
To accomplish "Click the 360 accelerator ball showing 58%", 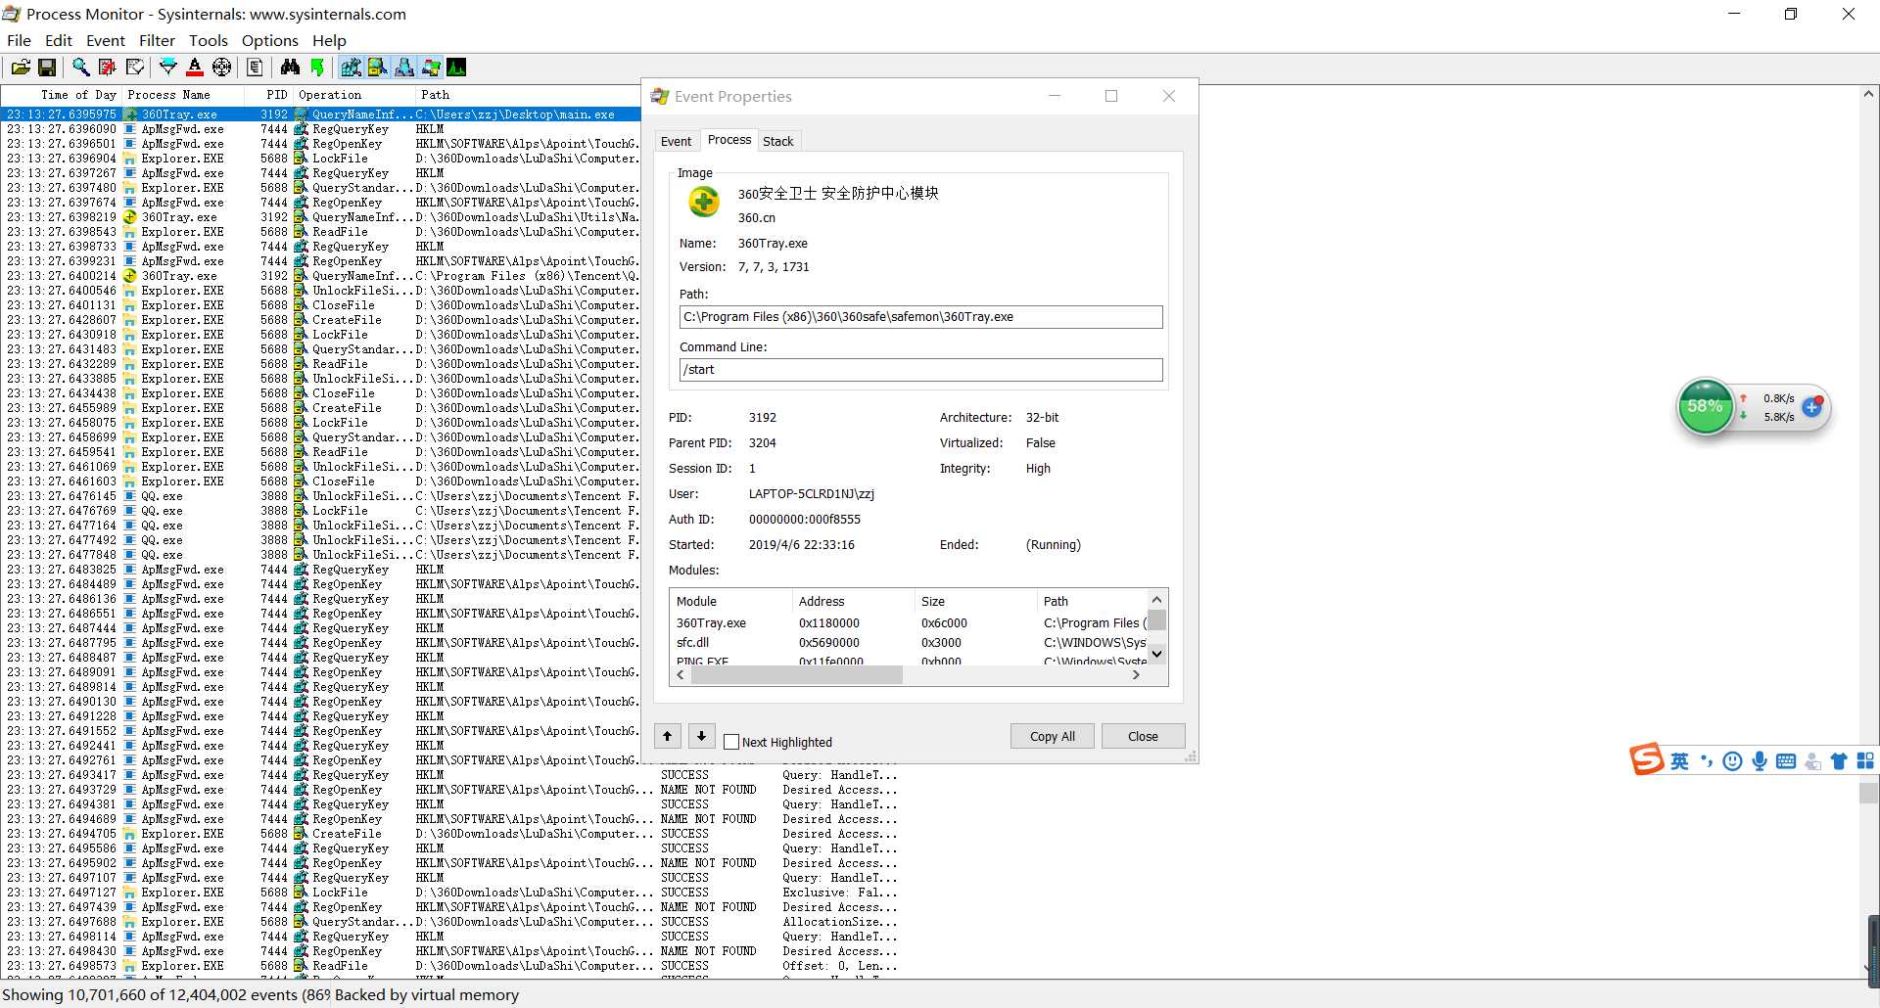I will click(1705, 407).
